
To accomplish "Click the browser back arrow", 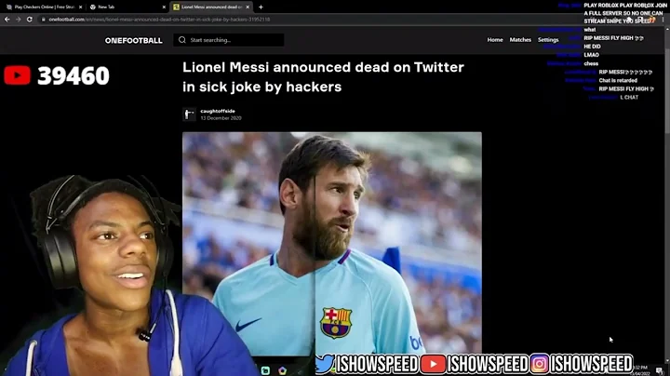I will (7, 20).
